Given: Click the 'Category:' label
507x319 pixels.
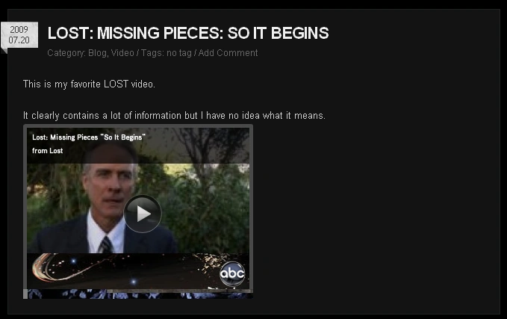Looking at the screenshot, I should point(66,53).
